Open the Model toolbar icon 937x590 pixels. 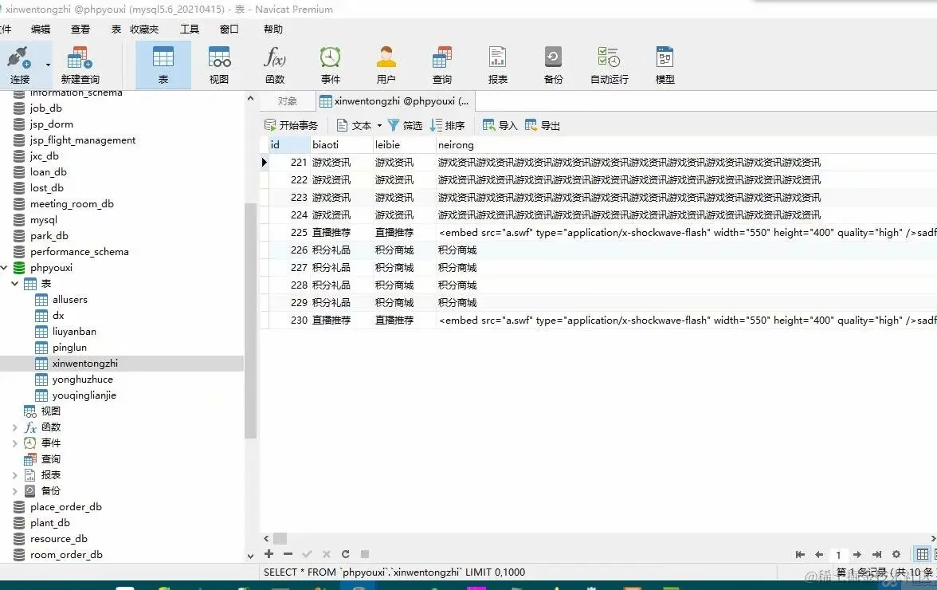665,65
